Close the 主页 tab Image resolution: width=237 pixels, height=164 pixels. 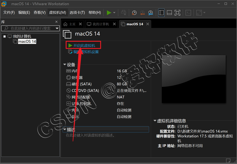(x=80, y=24)
